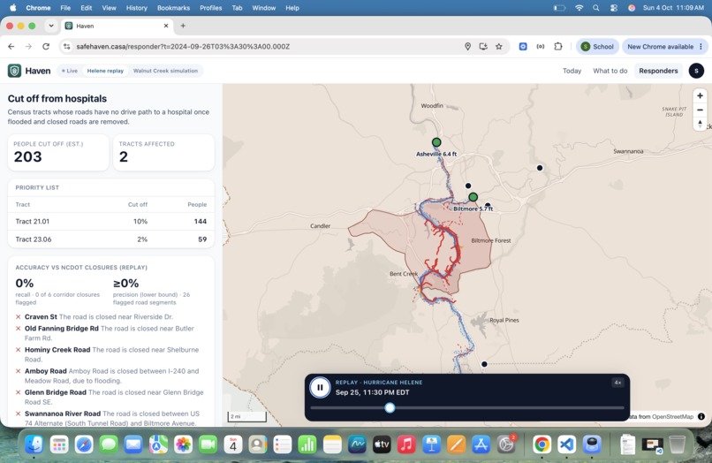
Task: Click the Glenn Bridge Road closure entry
Action: point(110,397)
